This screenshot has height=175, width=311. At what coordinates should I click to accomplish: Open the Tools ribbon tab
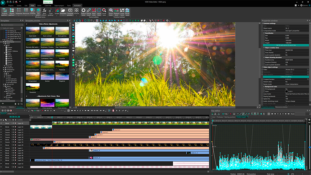(69, 6)
